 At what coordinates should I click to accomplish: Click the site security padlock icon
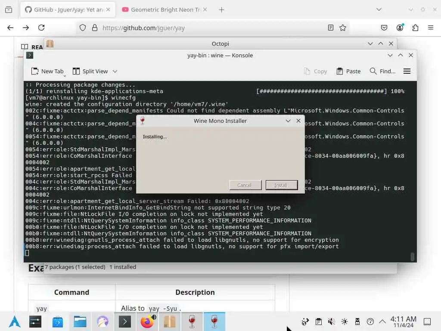coord(95,28)
